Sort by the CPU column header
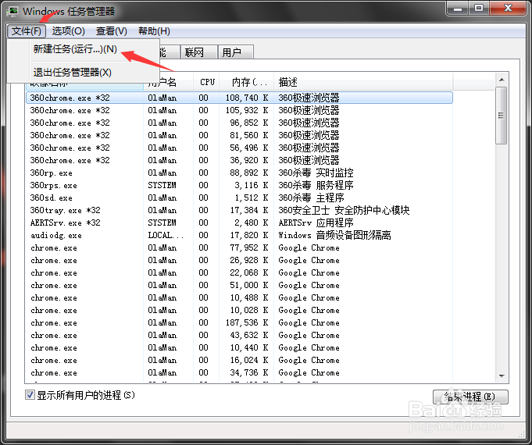 206,82
